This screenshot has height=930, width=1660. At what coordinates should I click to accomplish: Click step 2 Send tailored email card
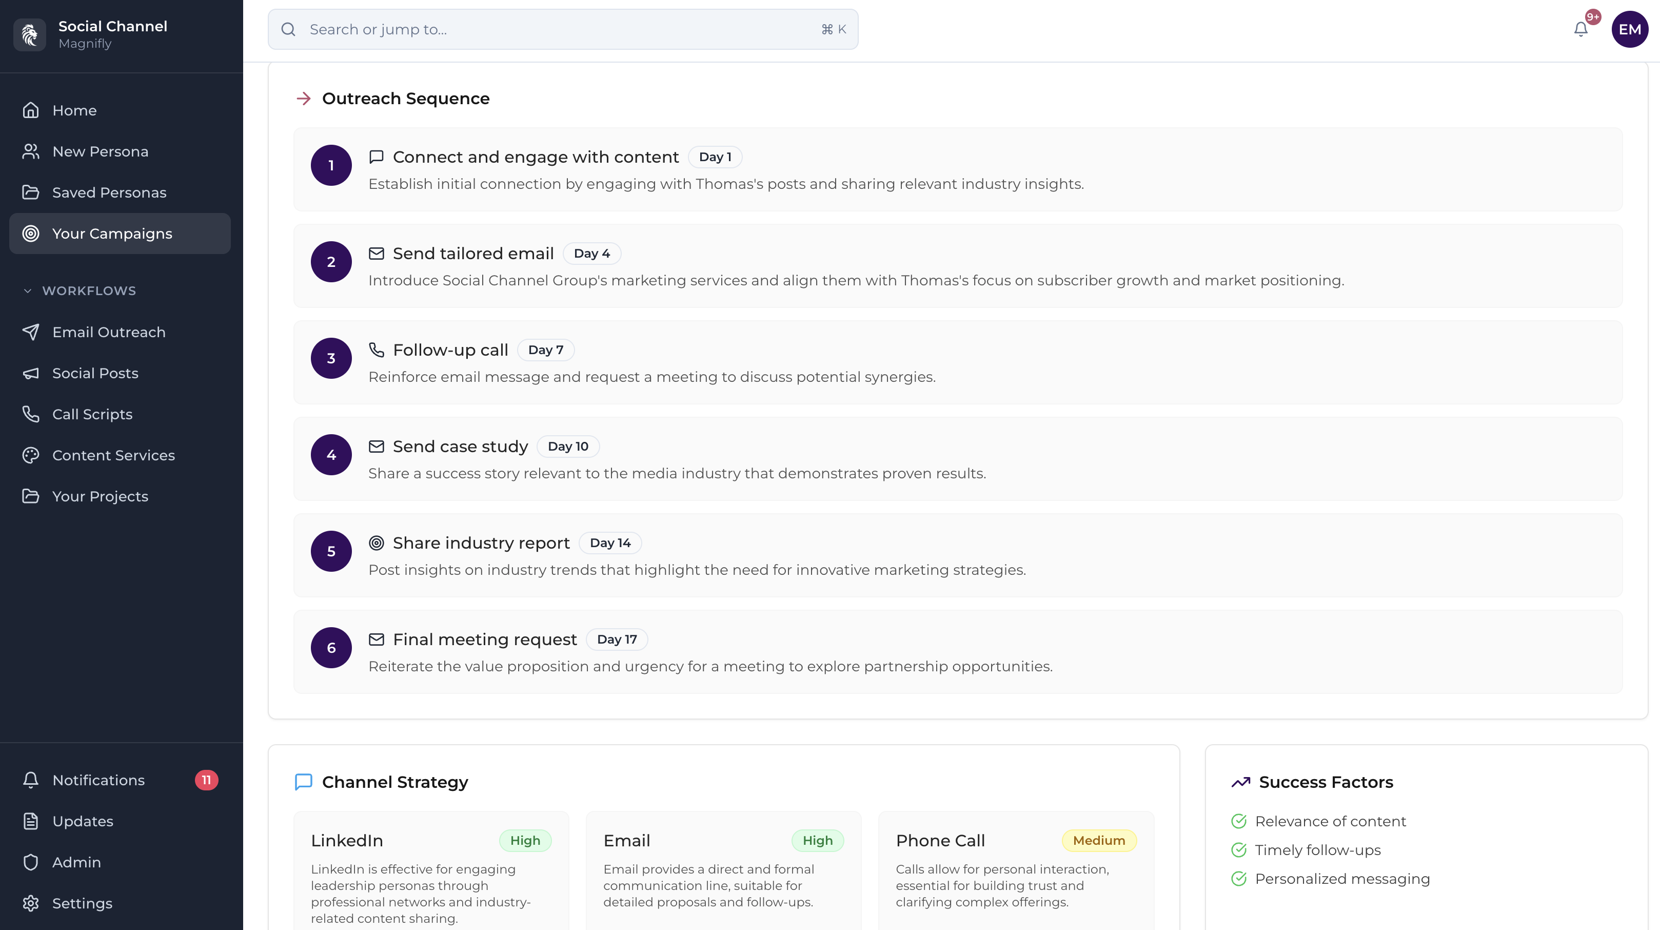[957, 266]
